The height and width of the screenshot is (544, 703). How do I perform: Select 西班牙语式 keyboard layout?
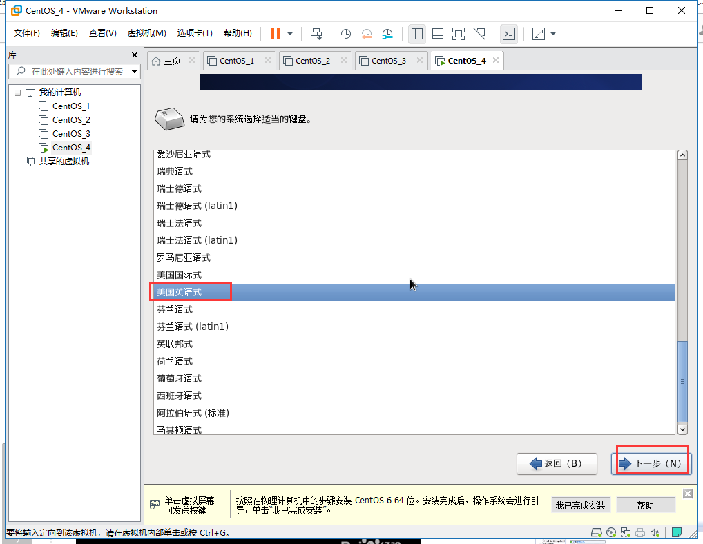click(414, 396)
